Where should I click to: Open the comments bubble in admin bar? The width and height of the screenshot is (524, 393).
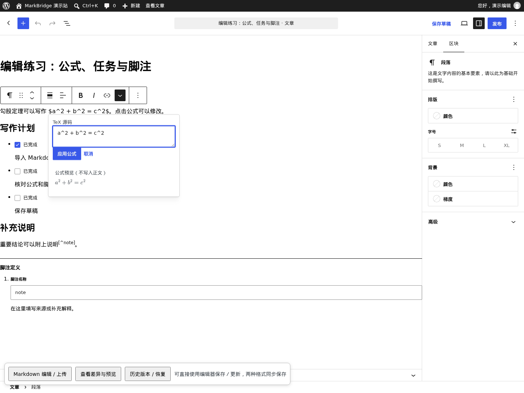110,6
